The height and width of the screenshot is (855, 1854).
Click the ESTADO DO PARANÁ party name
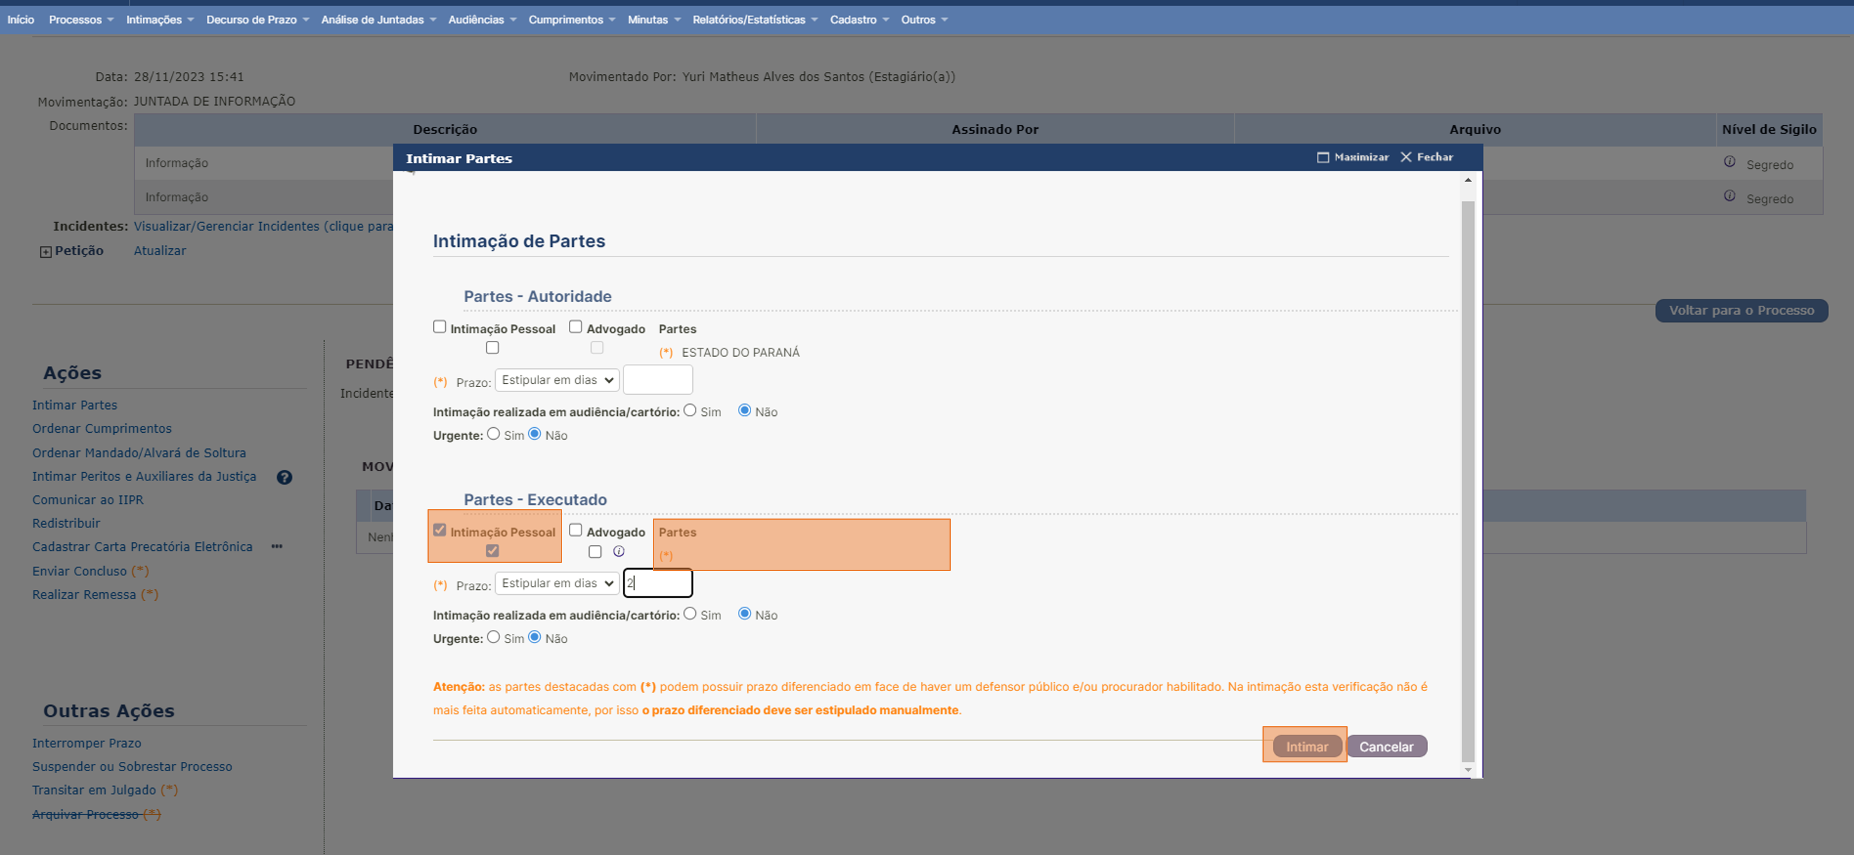[740, 352]
